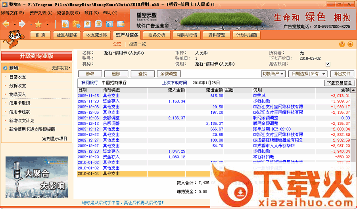
Task: Click the yen document toolbar icon
Action: tap(87, 24)
